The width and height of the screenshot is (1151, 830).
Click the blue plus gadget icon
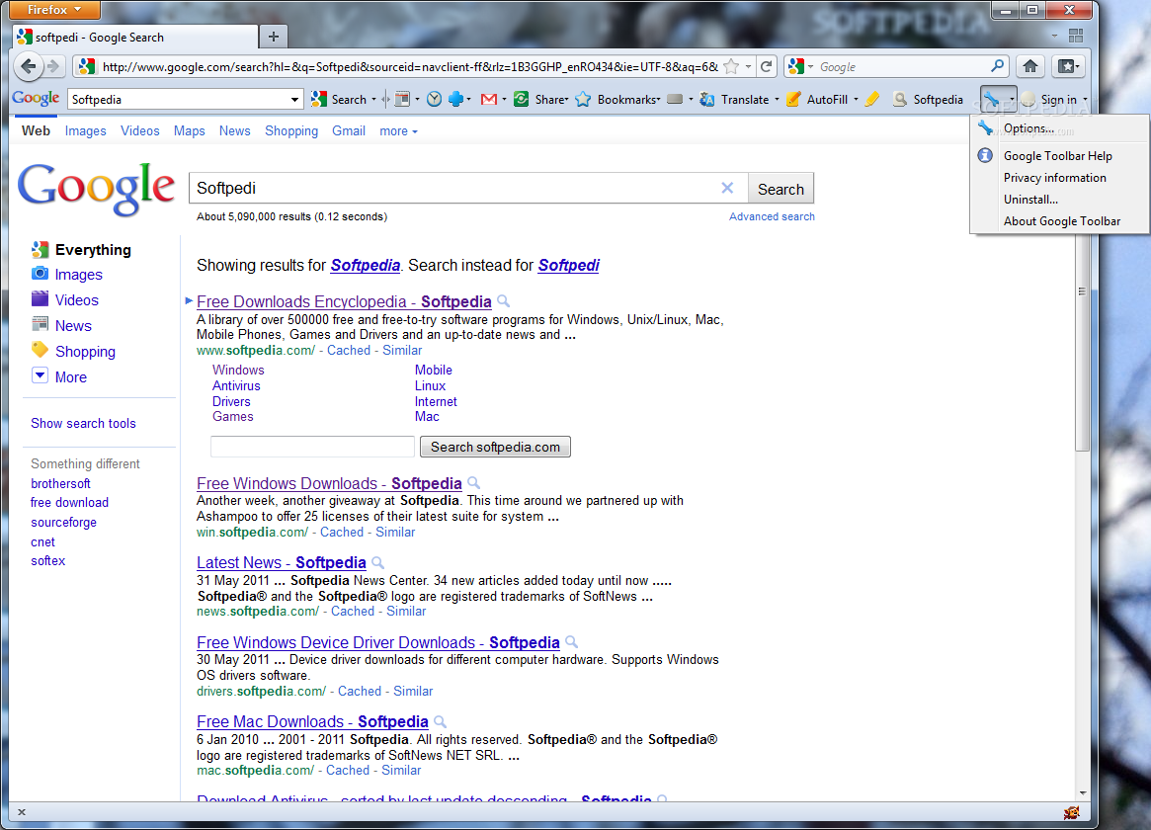click(455, 99)
